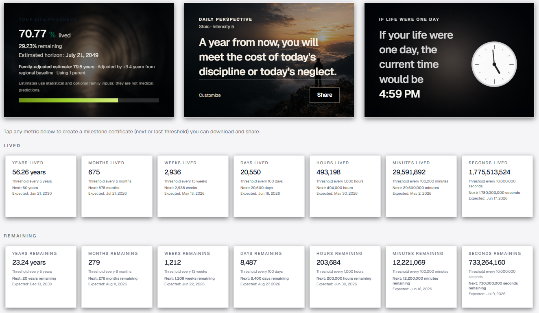Click the Share button on Daily Perspective

[x=325, y=95]
